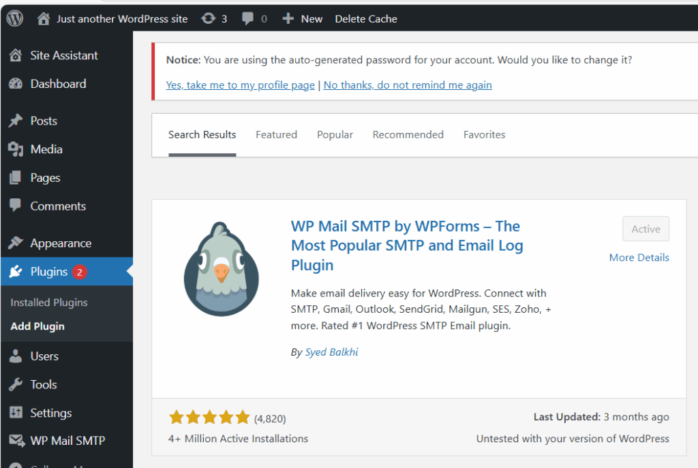Click the WordPress logo icon
The image size is (698, 468).
coord(15,18)
